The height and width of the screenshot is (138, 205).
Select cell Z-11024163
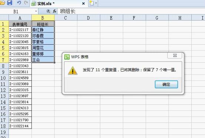[x=20, y=54]
